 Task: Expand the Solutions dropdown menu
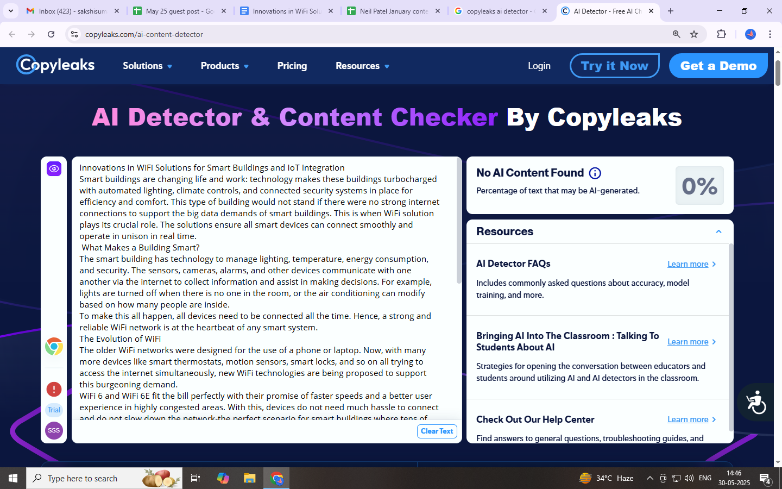click(x=147, y=66)
